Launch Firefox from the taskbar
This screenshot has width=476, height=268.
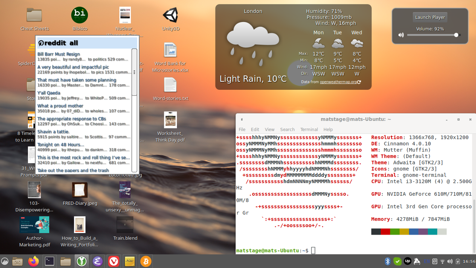[x=34, y=261]
